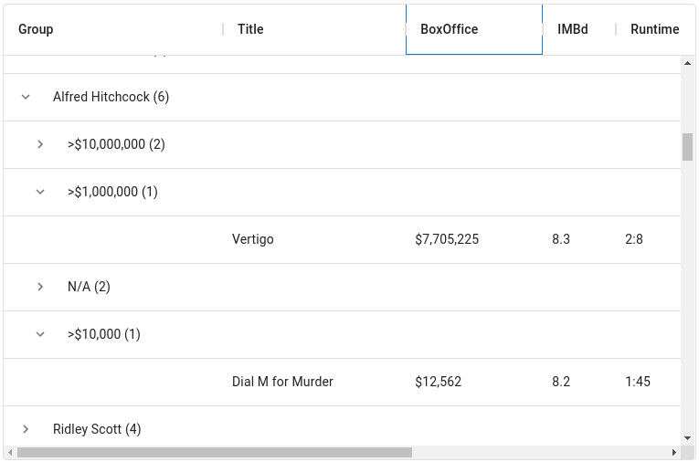Sort by the Group column header
Image resolution: width=699 pixels, height=462 pixels.
click(37, 29)
